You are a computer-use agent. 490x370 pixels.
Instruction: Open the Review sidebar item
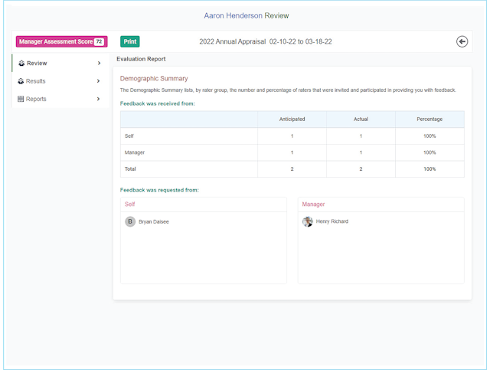(60, 63)
